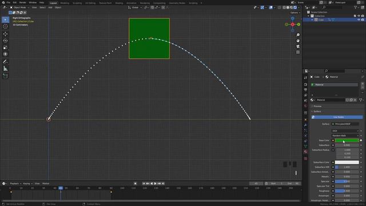
Task: Click the Subsurface Color white swatch
Action: pyautogui.click(x=347, y=163)
